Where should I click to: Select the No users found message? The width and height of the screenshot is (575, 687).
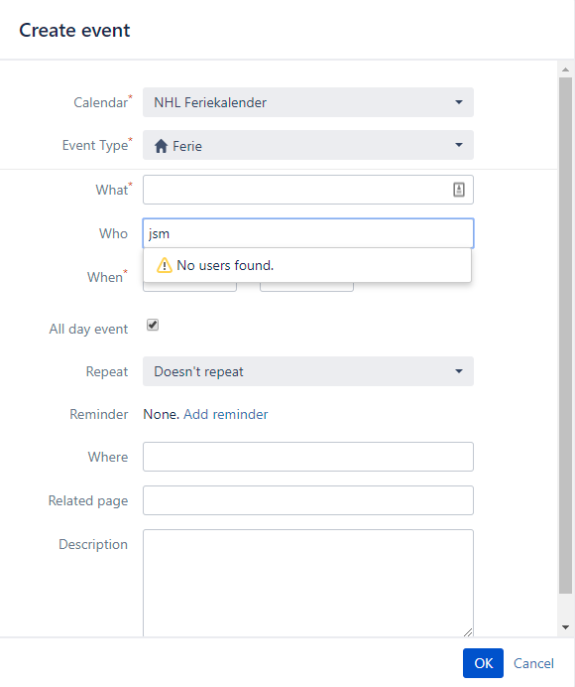coord(225,265)
